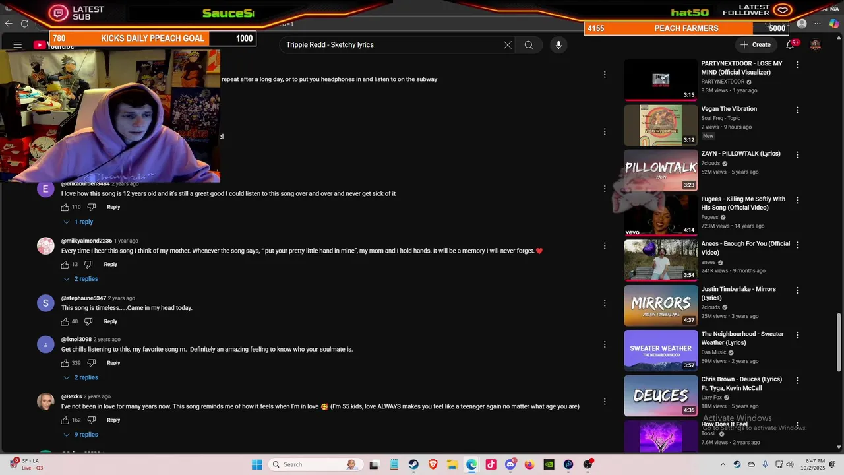The height and width of the screenshot is (475, 844).
Task: Expand "1 reply" under 12 years old comment
Action: 78,222
